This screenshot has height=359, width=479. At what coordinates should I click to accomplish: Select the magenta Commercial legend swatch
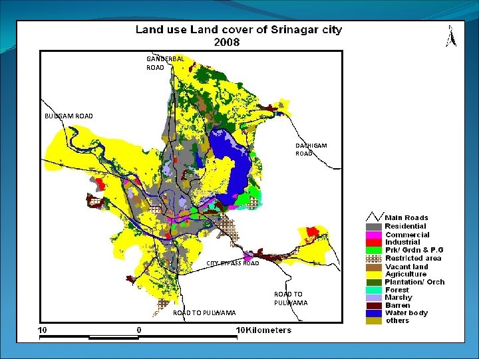[x=374, y=235]
